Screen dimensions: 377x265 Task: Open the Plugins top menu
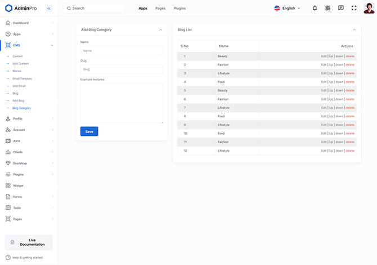179,8
